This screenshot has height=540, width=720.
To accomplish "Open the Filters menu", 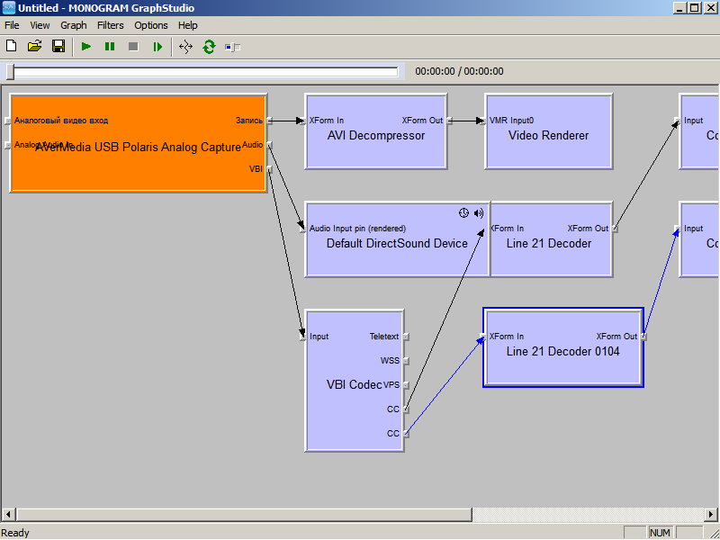I will coord(111,25).
